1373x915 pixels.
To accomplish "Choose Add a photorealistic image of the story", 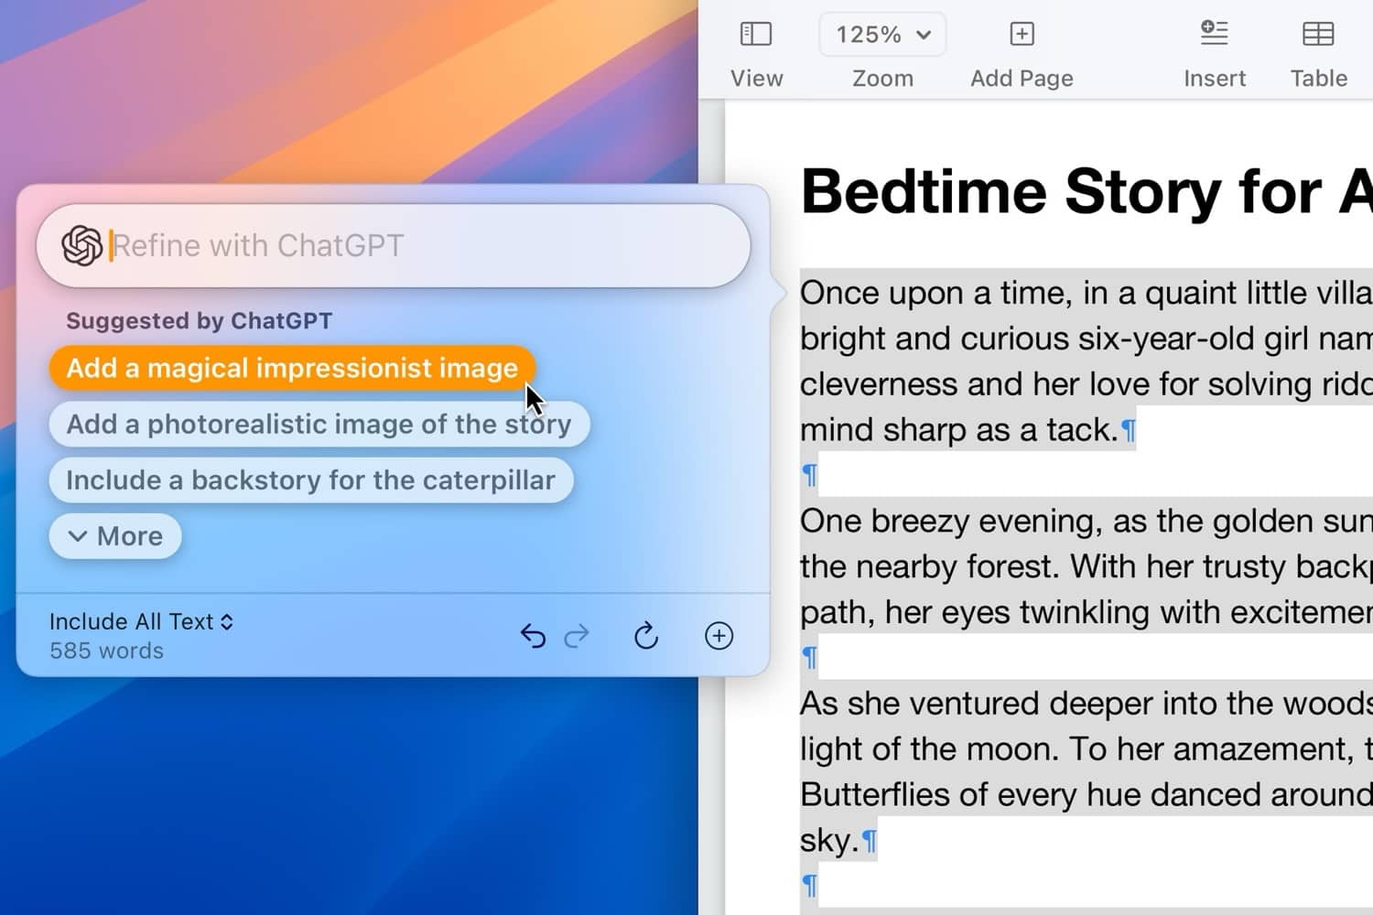I will (319, 424).
